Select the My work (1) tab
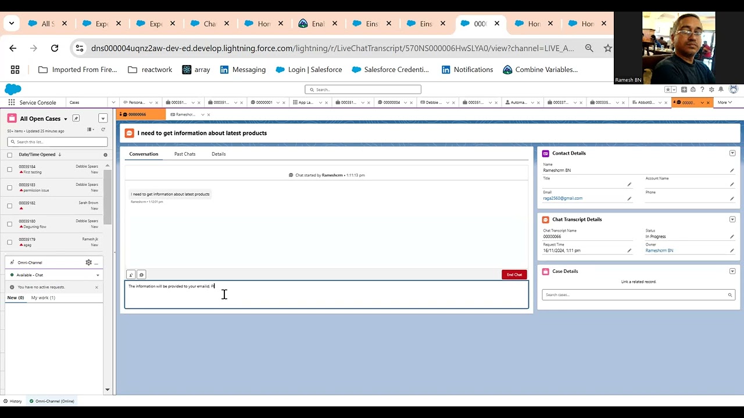Screen dimensions: 744x418 (x=43, y=298)
